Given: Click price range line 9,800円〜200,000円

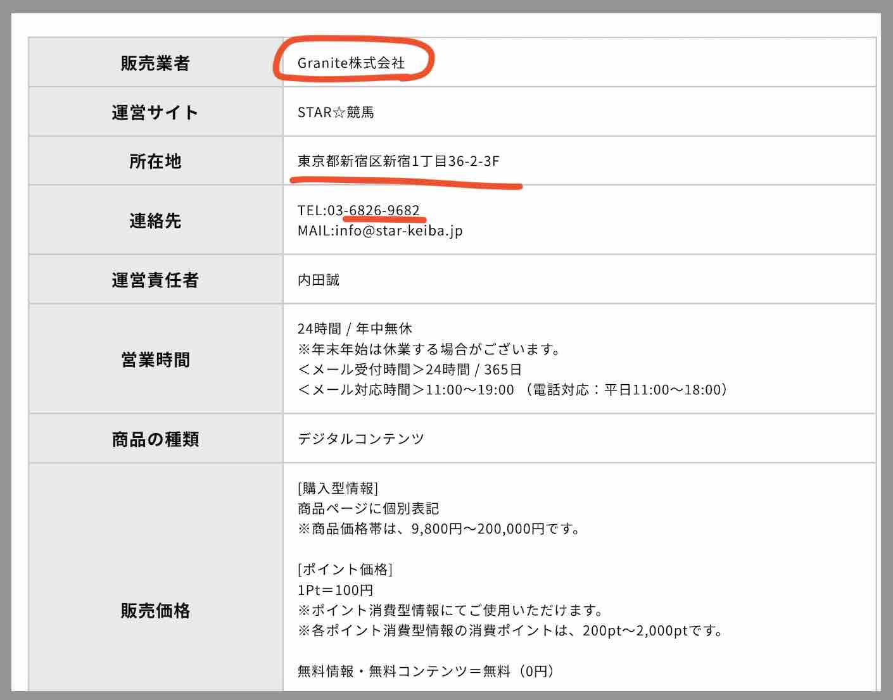Looking at the screenshot, I should point(440,528).
